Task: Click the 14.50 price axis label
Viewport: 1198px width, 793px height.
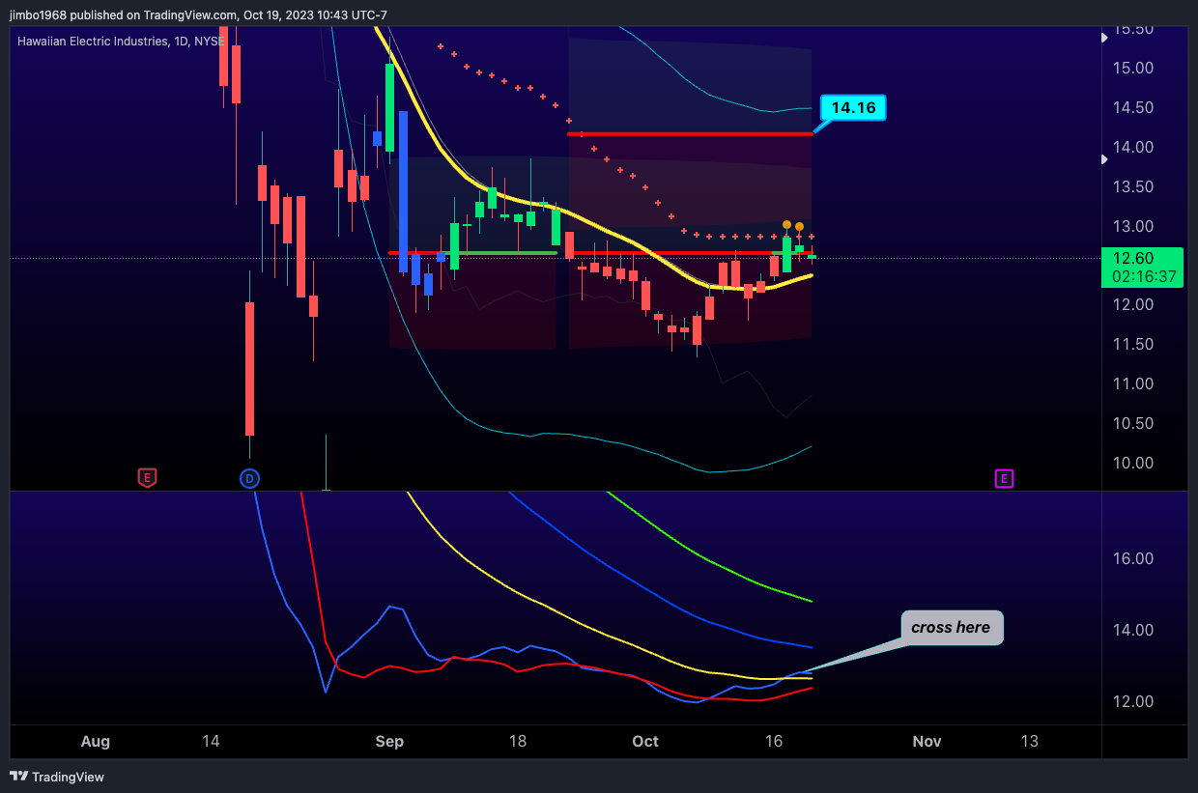Action: pos(1132,107)
